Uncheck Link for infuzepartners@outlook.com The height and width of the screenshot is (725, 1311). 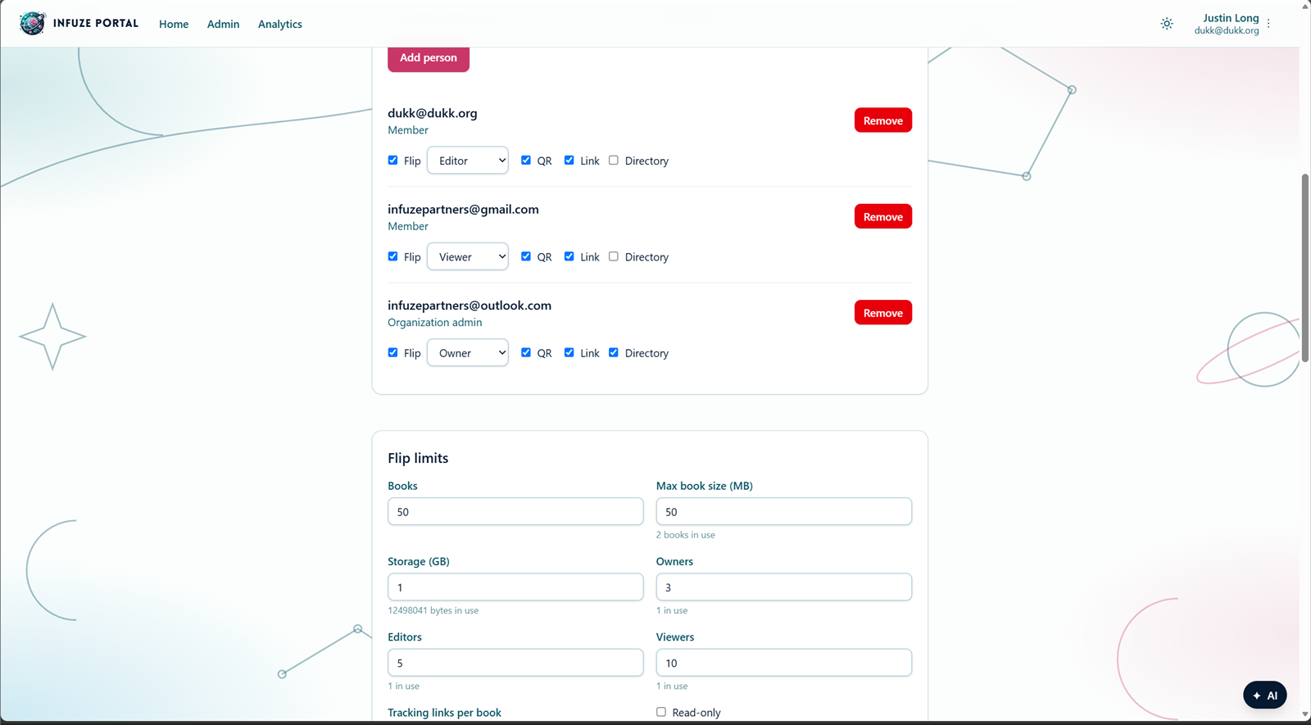(569, 352)
